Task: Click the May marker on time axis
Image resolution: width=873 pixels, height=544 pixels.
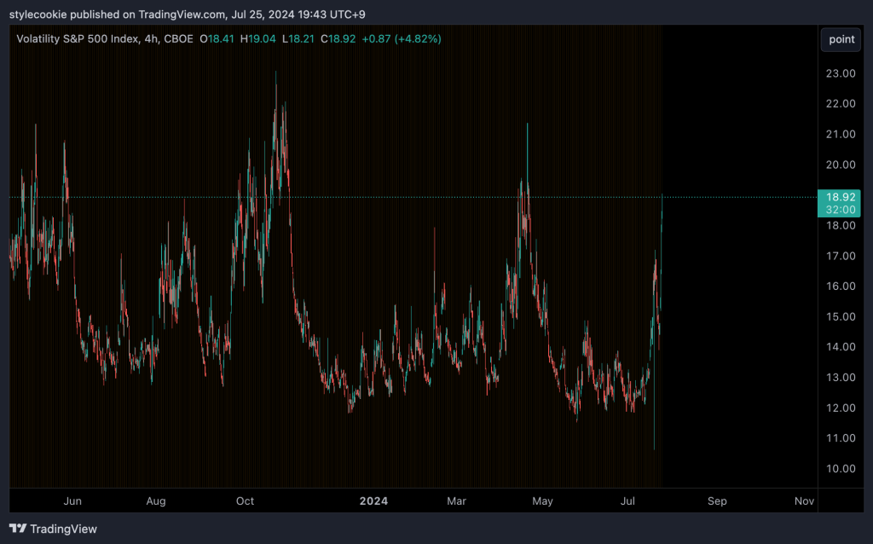Action: pyautogui.click(x=543, y=501)
